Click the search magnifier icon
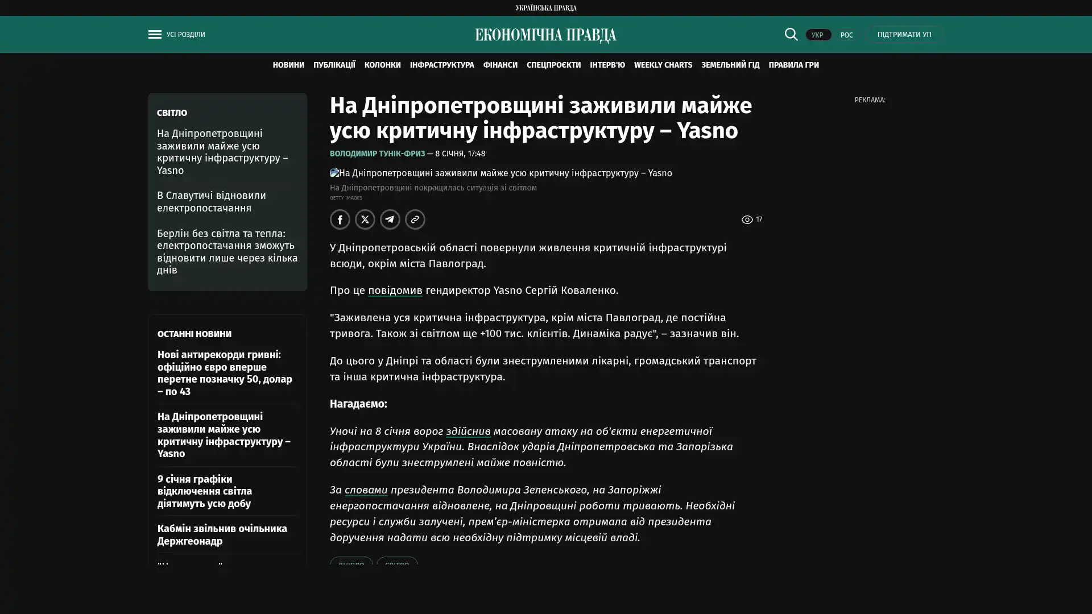1092x614 pixels. pyautogui.click(x=791, y=35)
